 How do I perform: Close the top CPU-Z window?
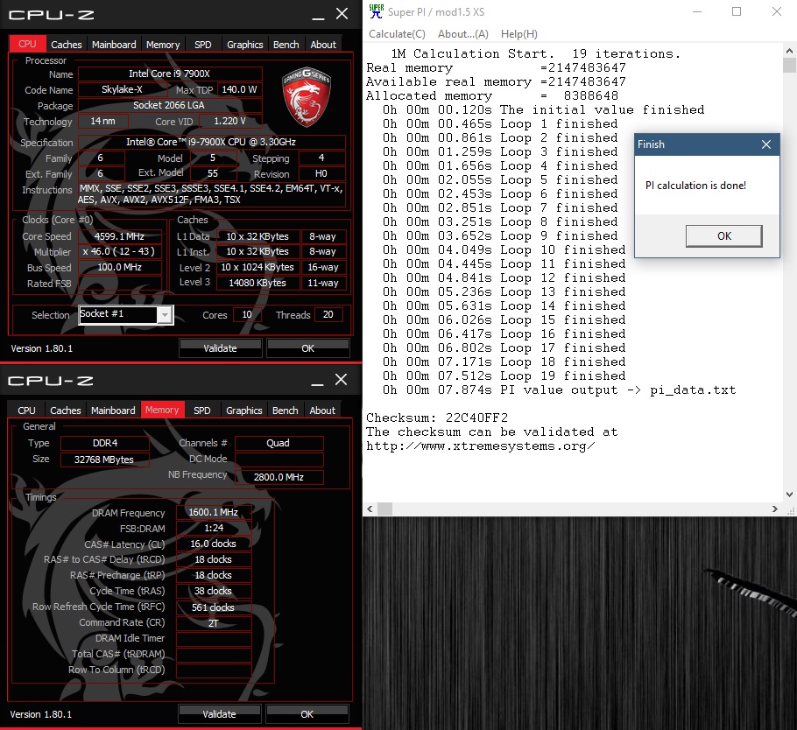pyautogui.click(x=342, y=14)
